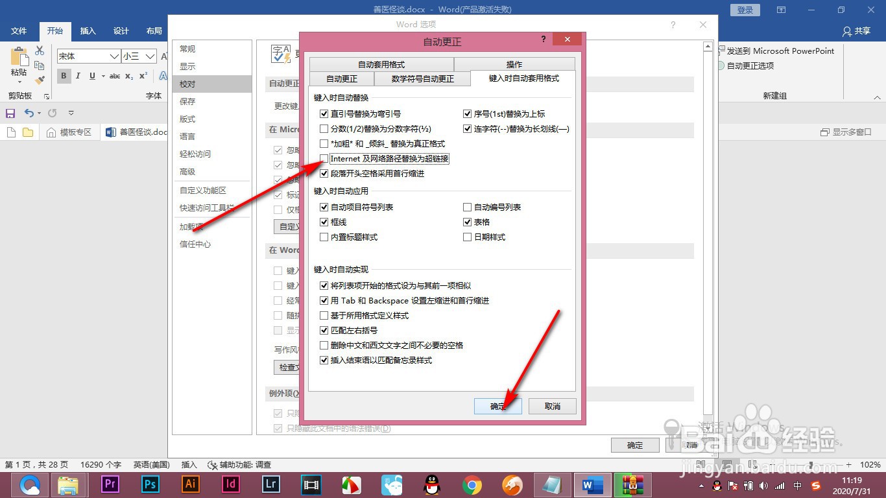Image resolution: width=886 pixels, height=498 pixels.
Task: Click the copy icon in clipboard group
Action: tap(40, 66)
